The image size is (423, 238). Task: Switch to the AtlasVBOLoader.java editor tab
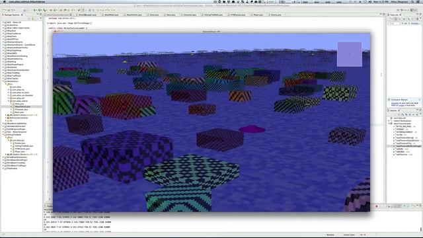click(87, 15)
